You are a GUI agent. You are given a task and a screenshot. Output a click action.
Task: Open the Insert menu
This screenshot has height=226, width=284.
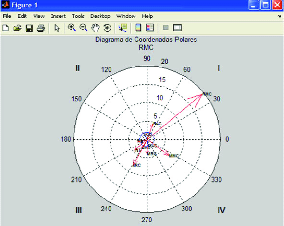coord(58,16)
